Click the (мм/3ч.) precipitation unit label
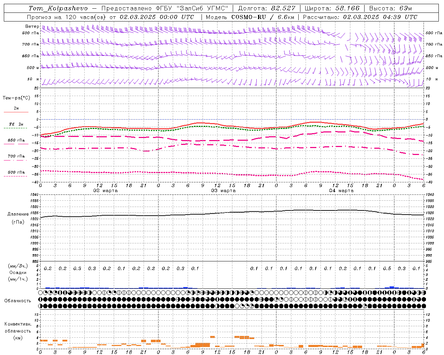Screen dimensions: 444x355 [x=18, y=266]
